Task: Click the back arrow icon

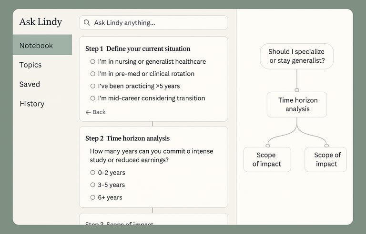Action: tap(88, 112)
